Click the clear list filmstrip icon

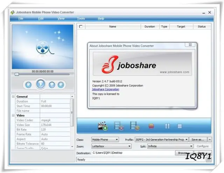click(135, 126)
